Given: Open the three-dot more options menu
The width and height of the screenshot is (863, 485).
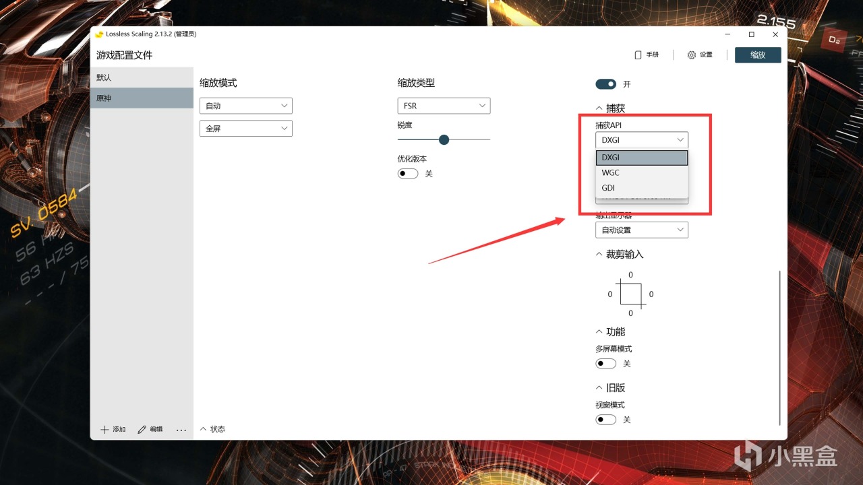Looking at the screenshot, I should coord(181,429).
